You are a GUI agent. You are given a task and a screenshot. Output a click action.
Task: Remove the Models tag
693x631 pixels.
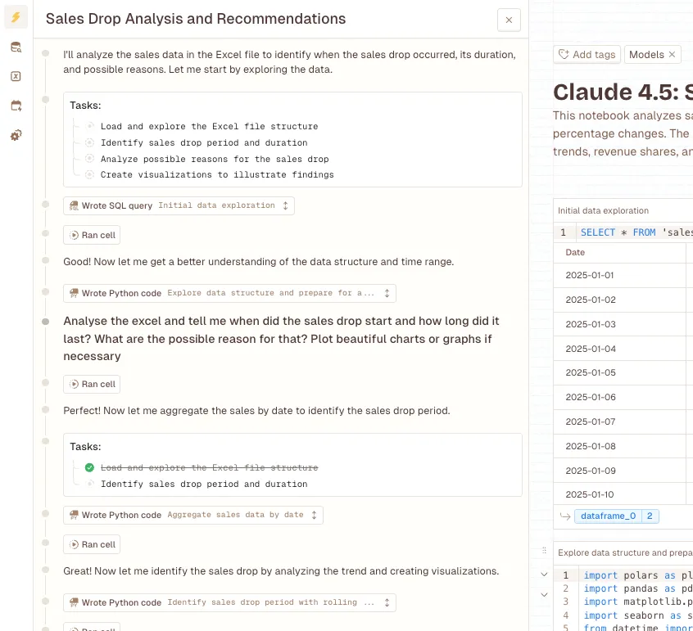coord(673,55)
